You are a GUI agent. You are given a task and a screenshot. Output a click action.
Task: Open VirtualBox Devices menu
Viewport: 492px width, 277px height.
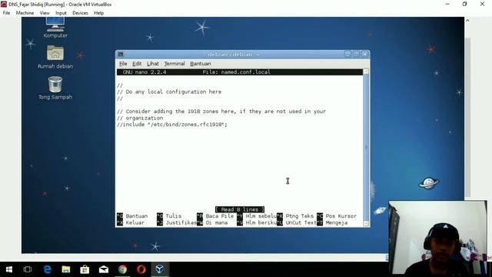(x=80, y=13)
